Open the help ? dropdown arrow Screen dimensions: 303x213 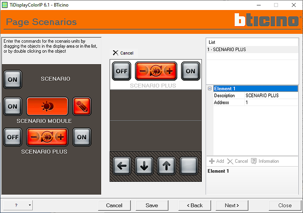pyautogui.click(x=30, y=205)
